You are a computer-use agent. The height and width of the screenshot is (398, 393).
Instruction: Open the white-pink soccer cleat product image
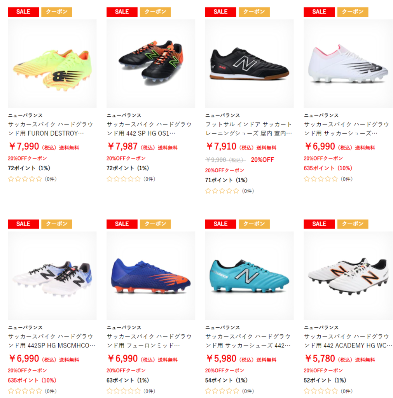coord(348,63)
